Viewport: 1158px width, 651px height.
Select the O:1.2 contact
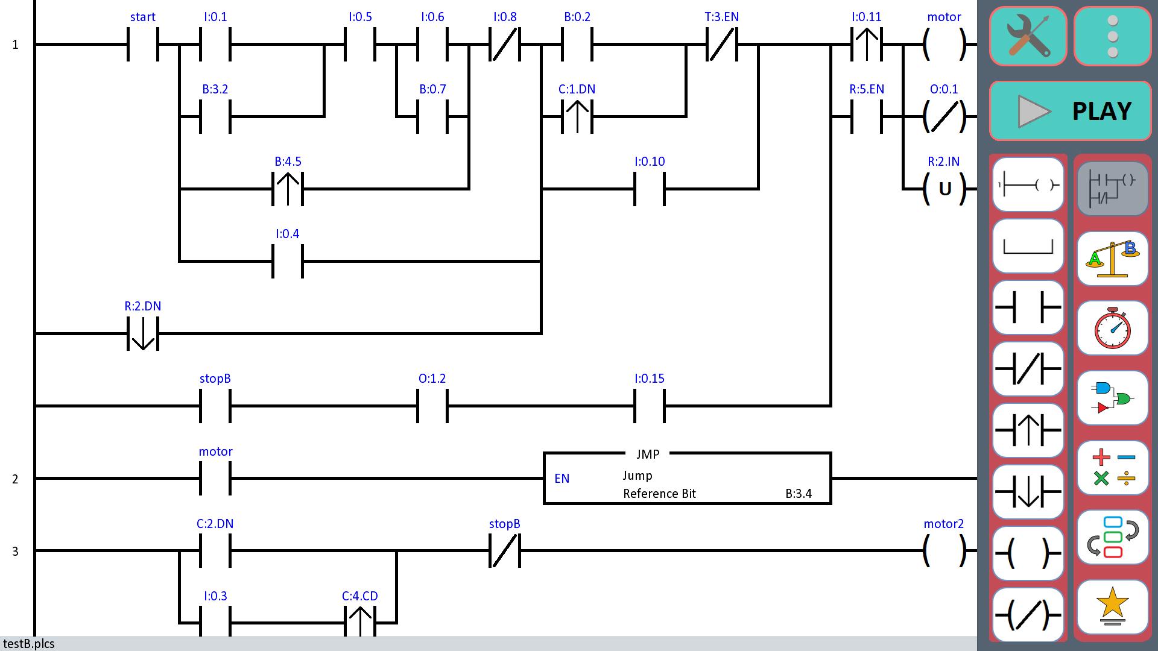click(x=432, y=406)
